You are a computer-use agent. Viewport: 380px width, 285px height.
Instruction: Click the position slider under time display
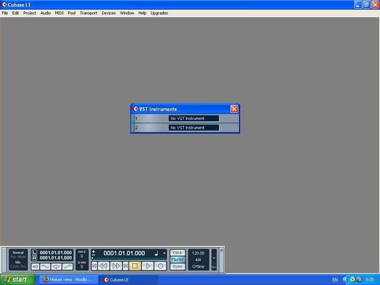pos(129,258)
